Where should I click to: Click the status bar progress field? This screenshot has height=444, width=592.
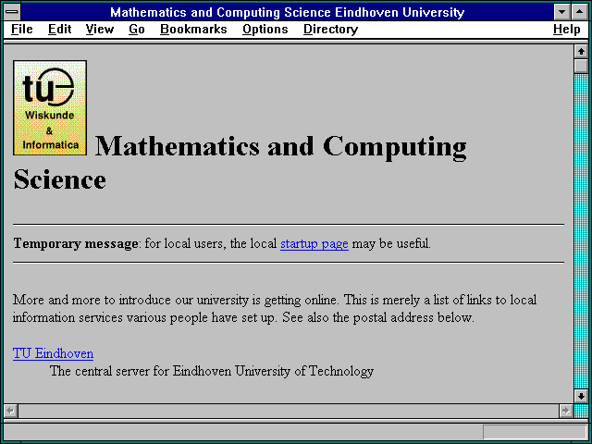535,432
